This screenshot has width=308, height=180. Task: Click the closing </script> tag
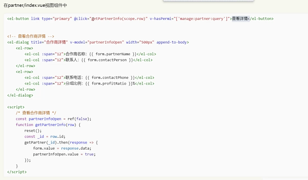point(17,172)
